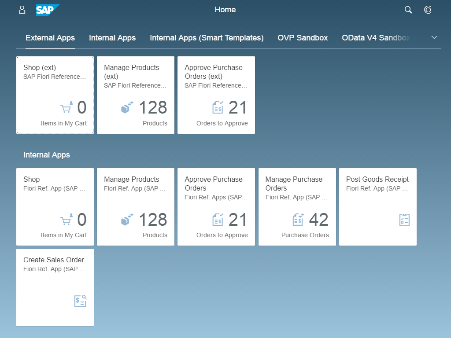
Task: Launch the Manage Purchase Orders app
Action: [x=297, y=206]
